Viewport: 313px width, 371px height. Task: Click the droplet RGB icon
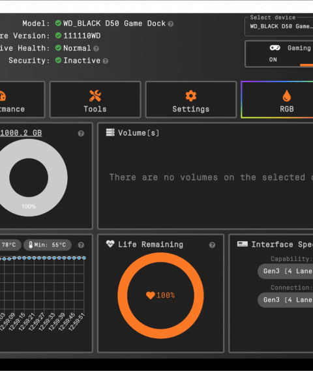[x=287, y=96]
